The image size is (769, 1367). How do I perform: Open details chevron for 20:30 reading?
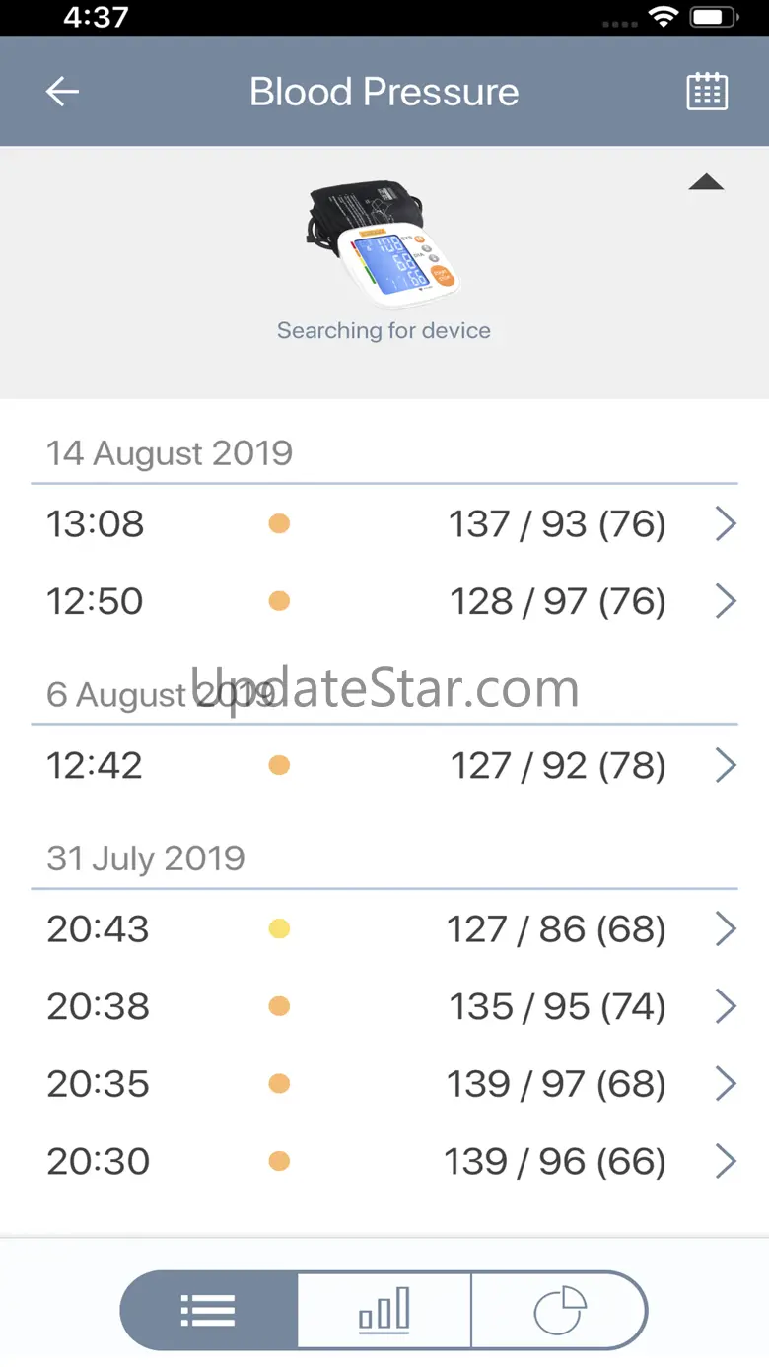click(x=726, y=1161)
